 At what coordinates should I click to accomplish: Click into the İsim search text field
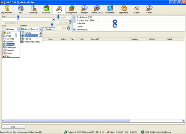(x=27, y=19)
